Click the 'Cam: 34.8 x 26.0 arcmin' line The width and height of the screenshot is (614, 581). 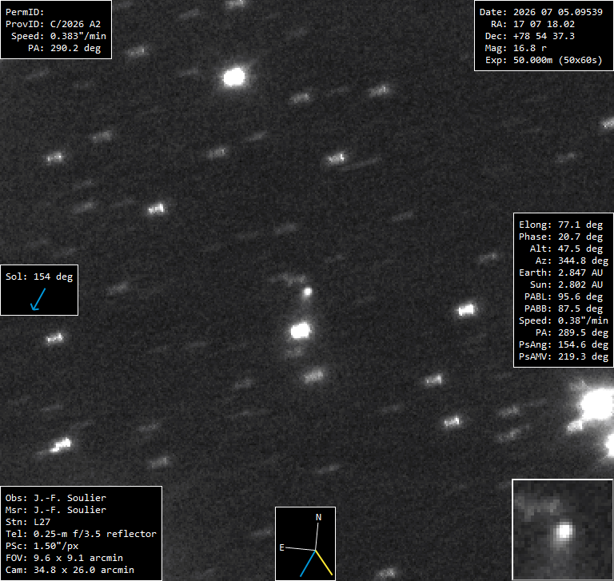pos(70,570)
